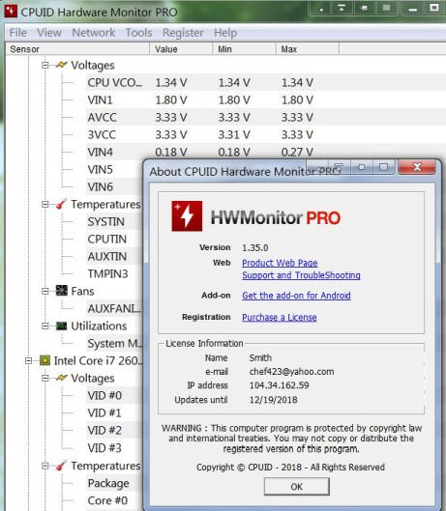Image resolution: width=446 pixels, height=511 pixels.
Task: Click the Intel Core i7 processor icon
Action: pos(45,360)
